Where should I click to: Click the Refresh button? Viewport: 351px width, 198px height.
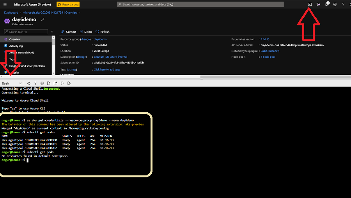[x=102, y=32]
